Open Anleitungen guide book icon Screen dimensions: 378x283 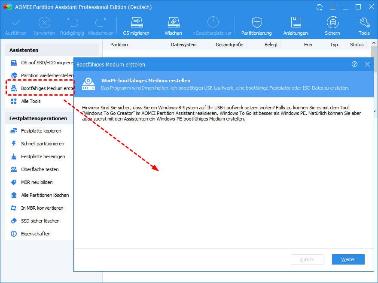[296, 22]
